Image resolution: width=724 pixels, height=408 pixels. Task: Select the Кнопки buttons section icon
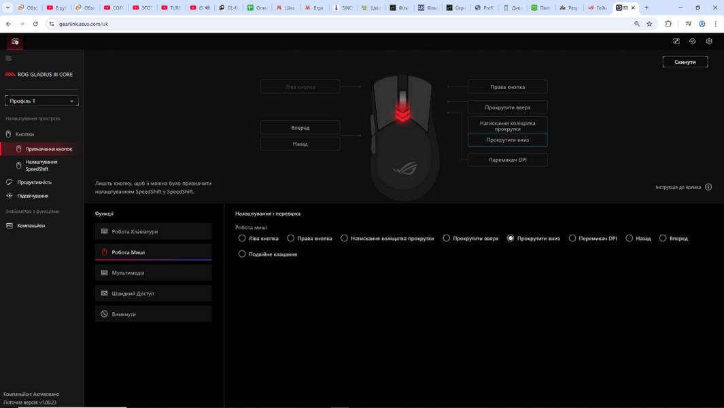tap(9, 134)
